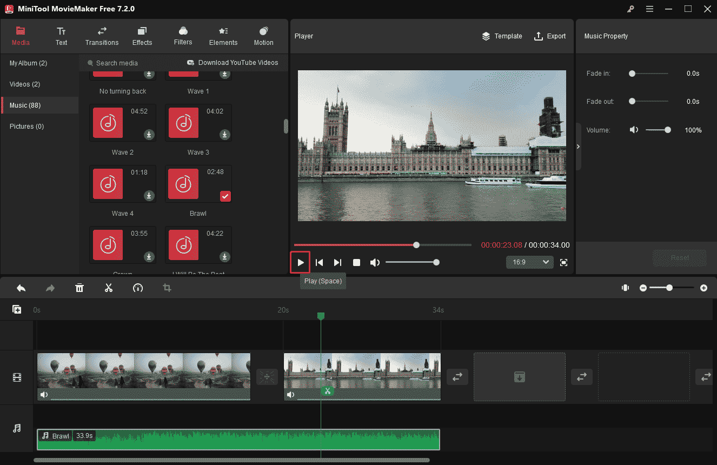Select Music (88) category
Image resolution: width=717 pixels, height=465 pixels.
pyautogui.click(x=39, y=105)
